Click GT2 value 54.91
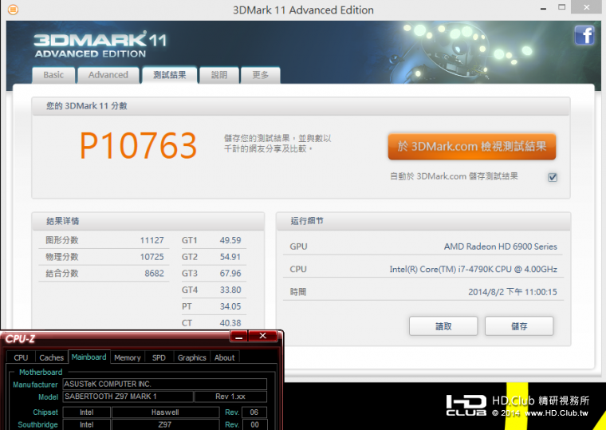The width and height of the screenshot is (606, 430). tap(230, 257)
